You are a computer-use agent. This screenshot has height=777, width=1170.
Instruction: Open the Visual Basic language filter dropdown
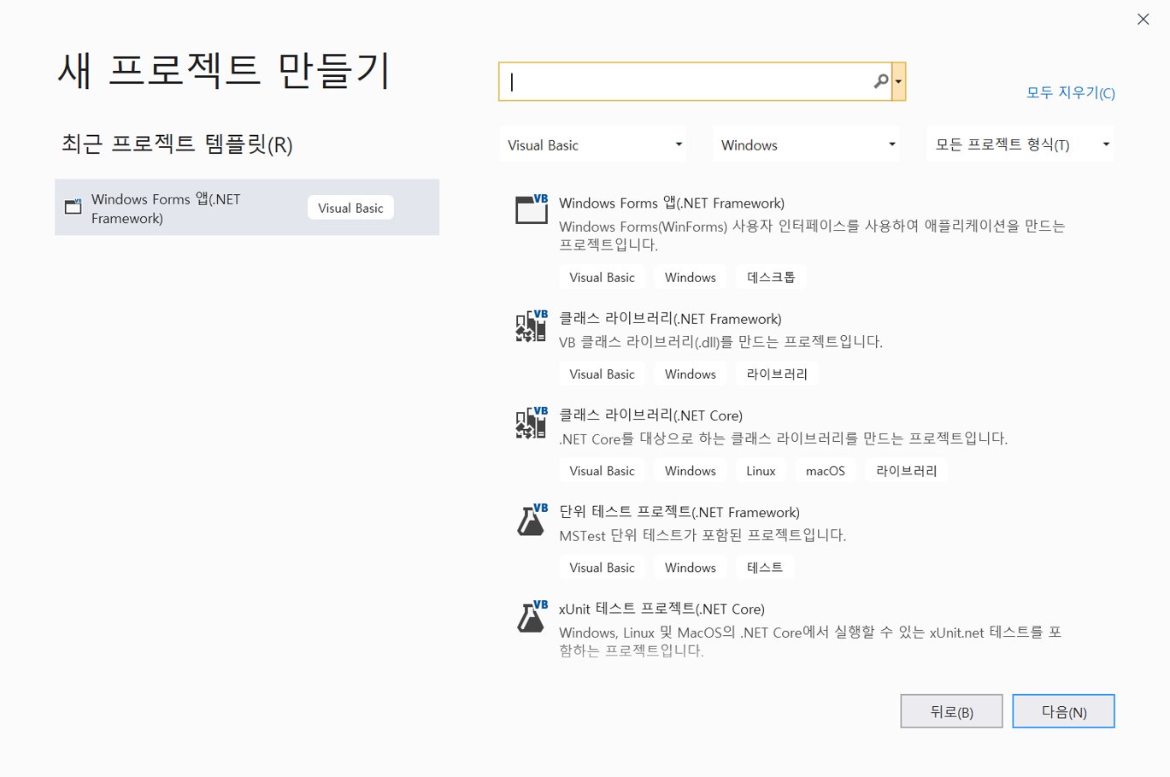(x=592, y=144)
